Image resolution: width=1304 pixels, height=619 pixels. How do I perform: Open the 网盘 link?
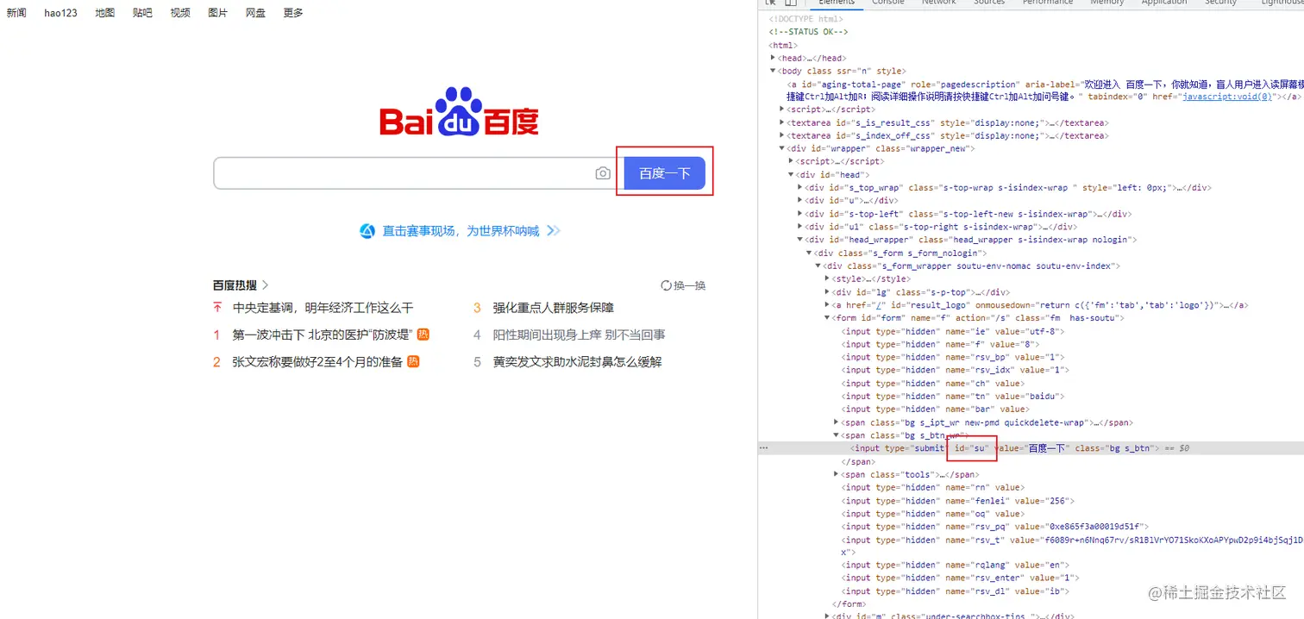(x=255, y=13)
